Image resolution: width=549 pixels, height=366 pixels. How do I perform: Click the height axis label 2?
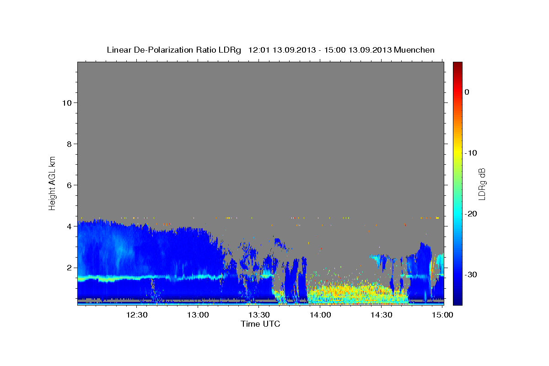point(68,267)
